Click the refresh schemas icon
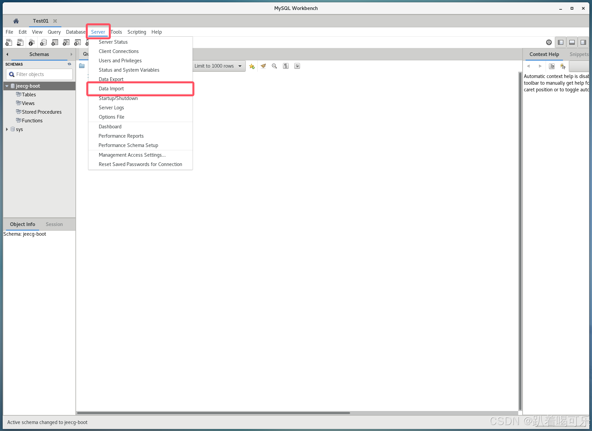This screenshot has width=592, height=431. tap(69, 64)
